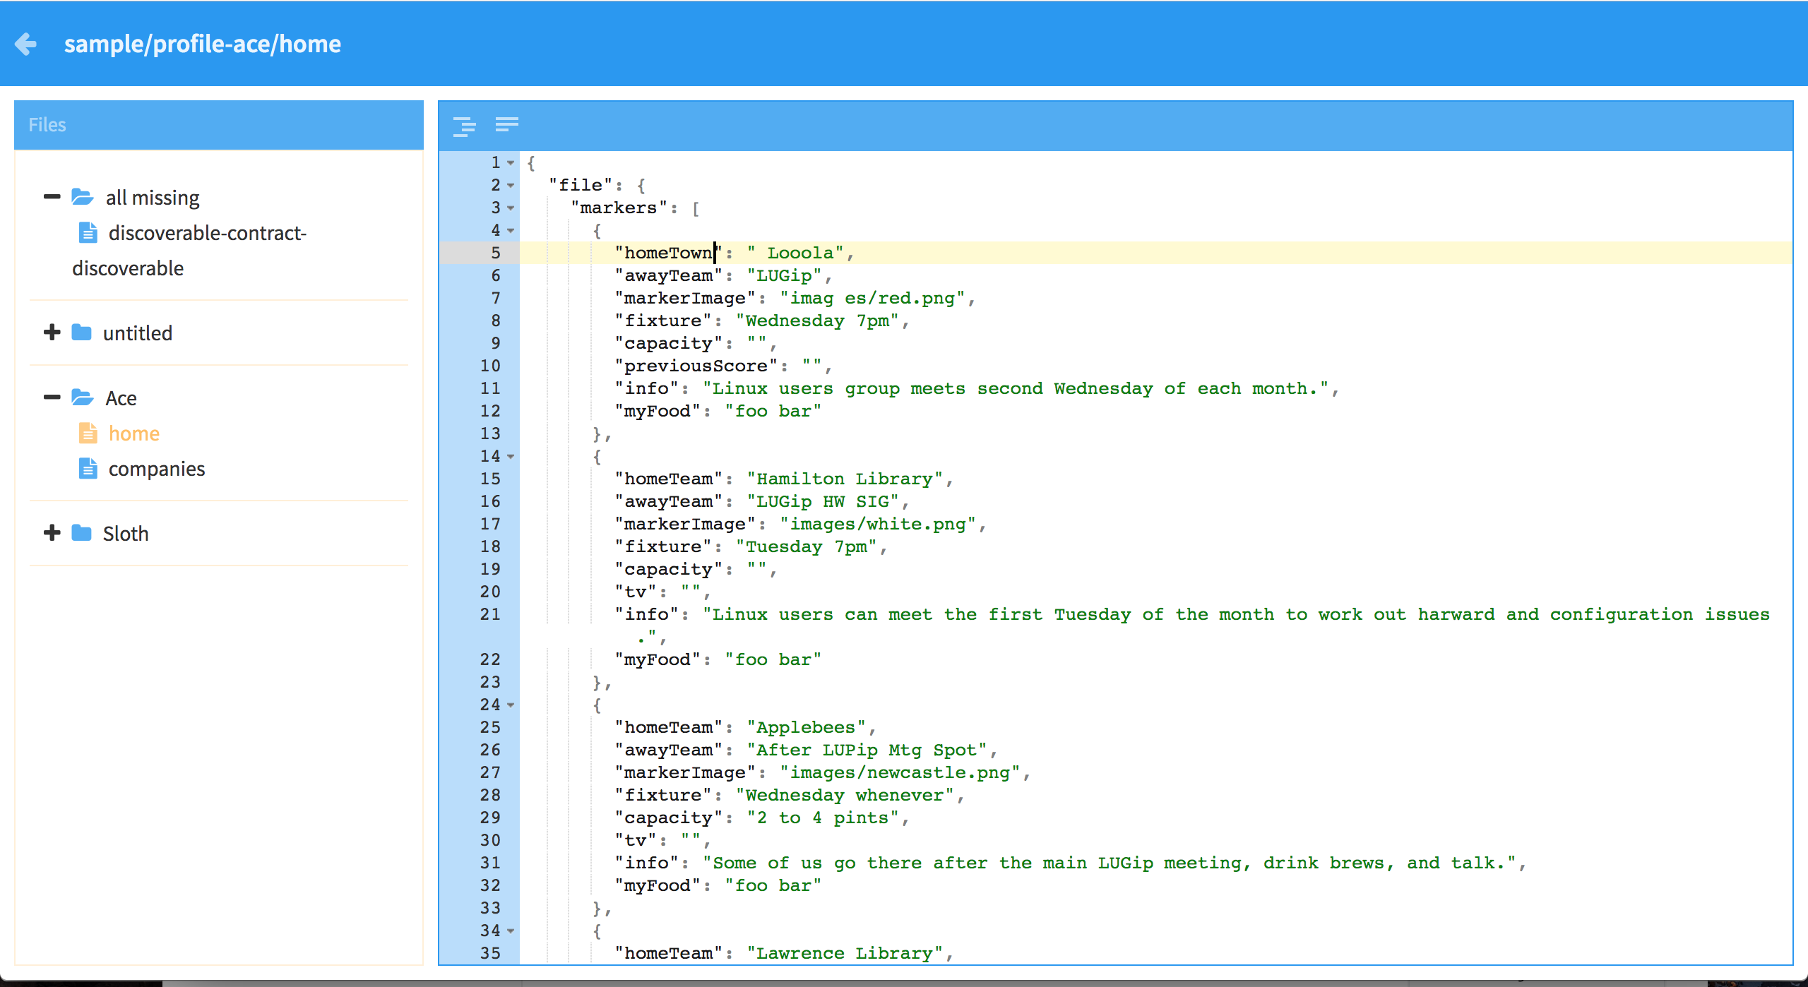Collapse the 'all missing' folder with minus
This screenshot has height=987, width=1808.
click(52, 197)
